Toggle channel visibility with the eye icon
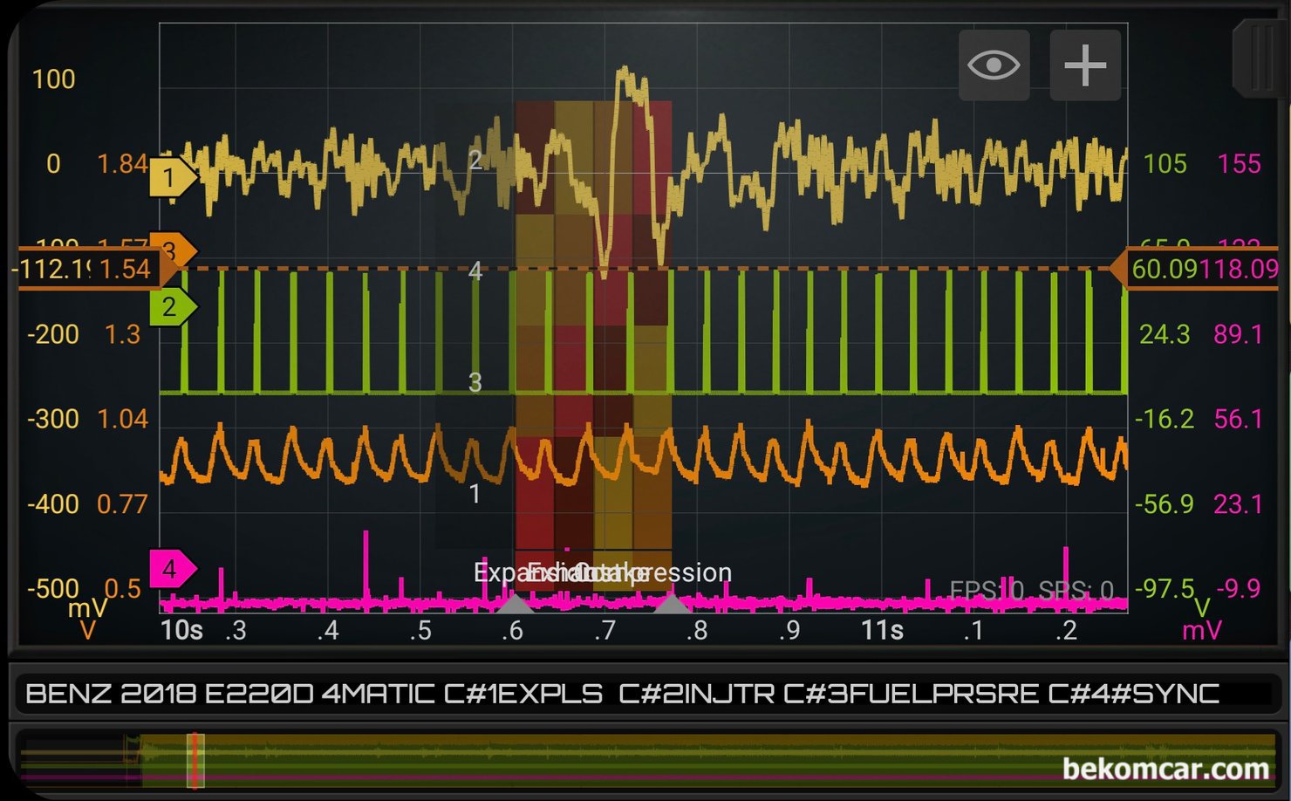The height and width of the screenshot is (801, 1291). click(994, 65)
